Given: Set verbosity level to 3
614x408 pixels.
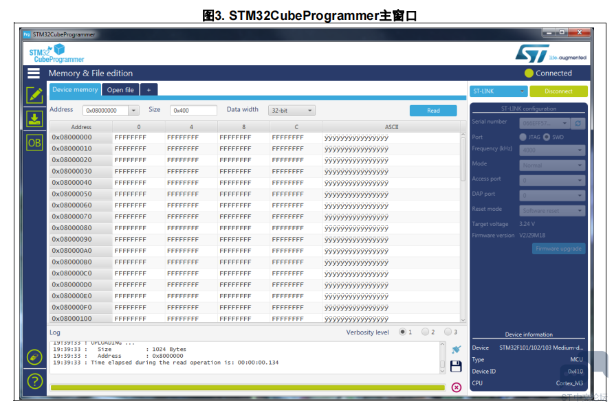Looking at the screenshot, I should [x=448, y=332].
